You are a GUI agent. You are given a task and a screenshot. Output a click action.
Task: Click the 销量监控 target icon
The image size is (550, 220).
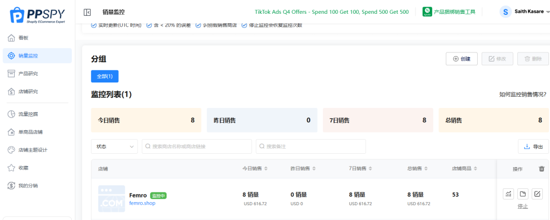click(x=11, y=56)
